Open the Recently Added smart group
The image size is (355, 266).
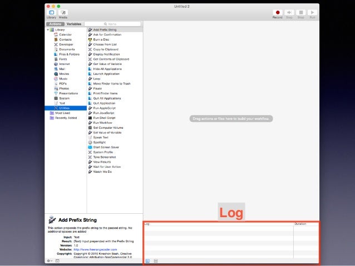(x=66, y=118)
